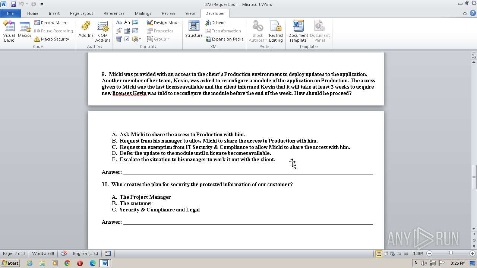Switch to Draft view
477x268 pixels.
[x=405, y=253]
